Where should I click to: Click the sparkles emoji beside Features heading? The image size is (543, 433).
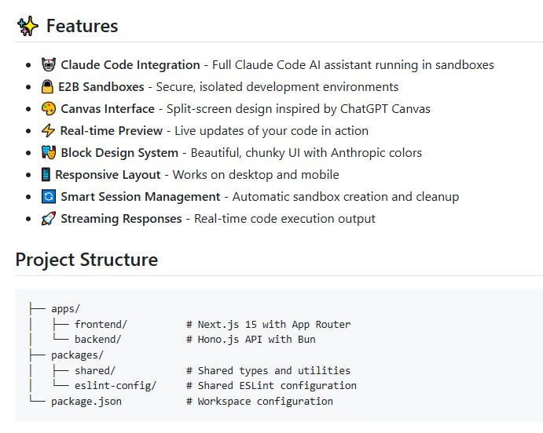point(28,26)
